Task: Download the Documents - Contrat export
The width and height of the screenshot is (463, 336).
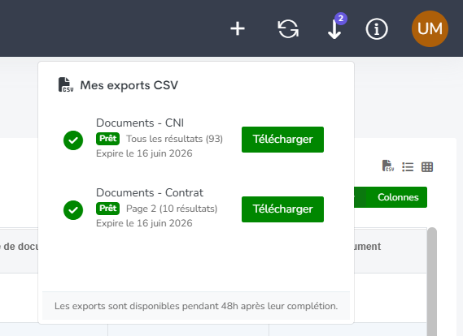Action: [x=282, y=209]
